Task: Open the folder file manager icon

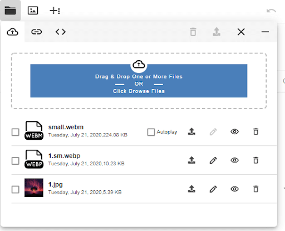Action: 10,11
